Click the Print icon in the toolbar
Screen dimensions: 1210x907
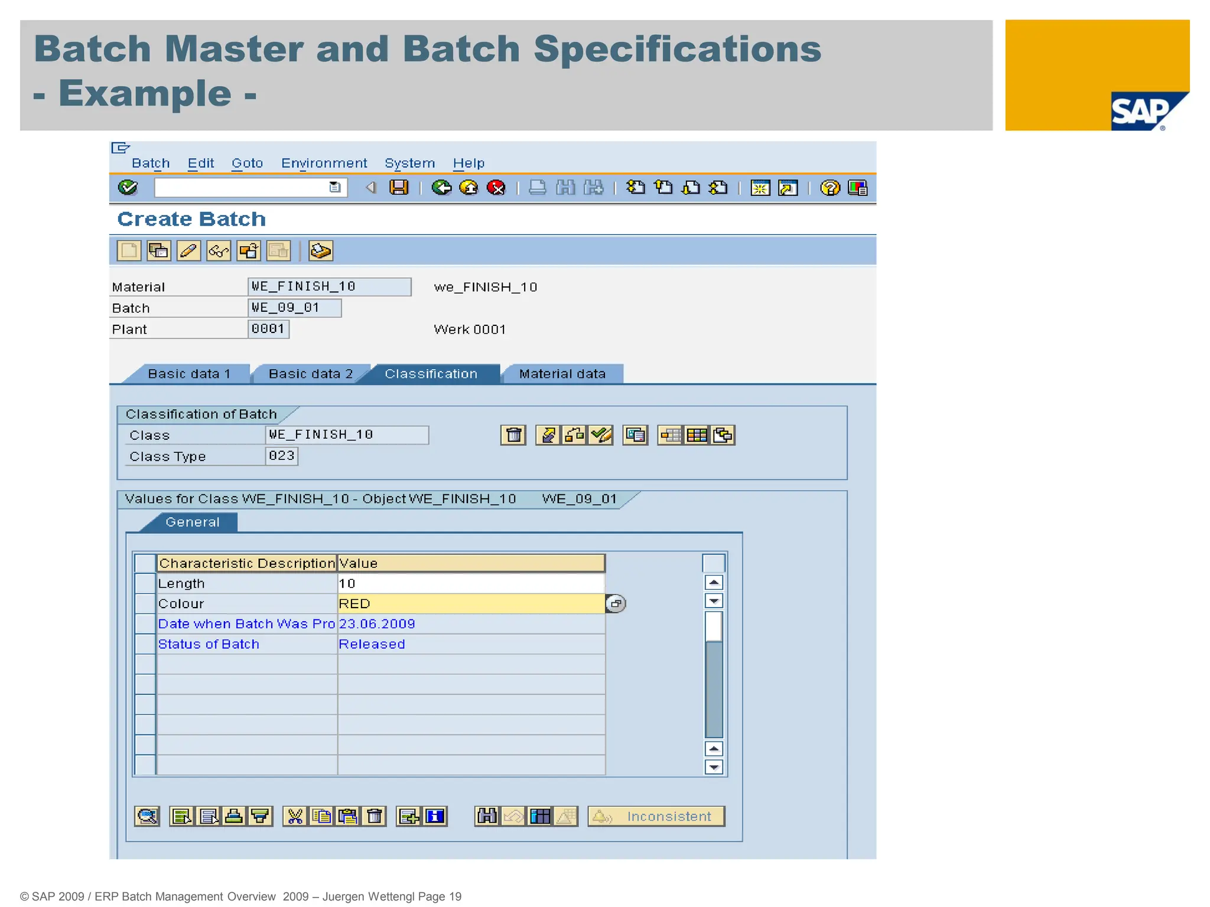pyautogui.click(x=537, y=188)
